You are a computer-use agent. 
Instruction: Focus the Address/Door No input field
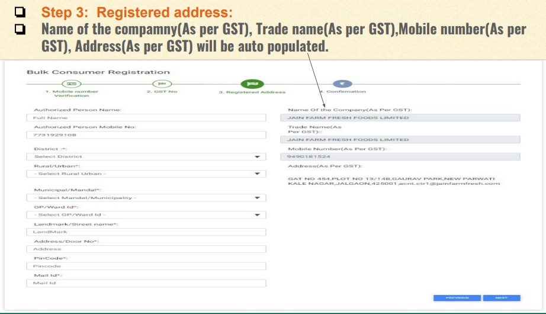pyautogui.click(x=146, y=249)
